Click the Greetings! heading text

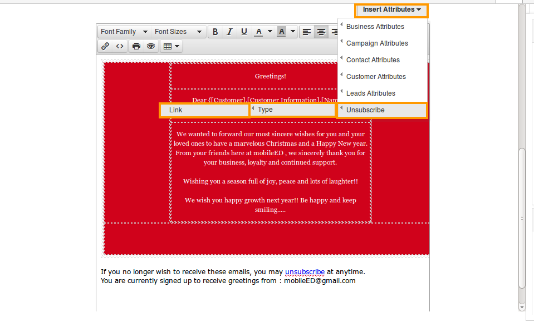pyautogui.click(x=271, y=76)
